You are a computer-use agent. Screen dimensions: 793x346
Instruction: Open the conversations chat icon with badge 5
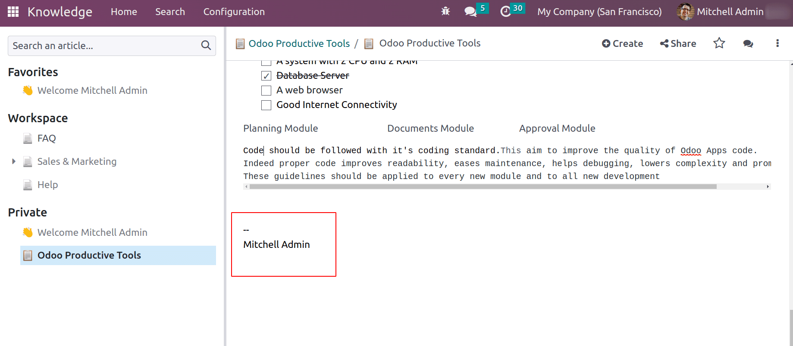click(x=471, y=12)
